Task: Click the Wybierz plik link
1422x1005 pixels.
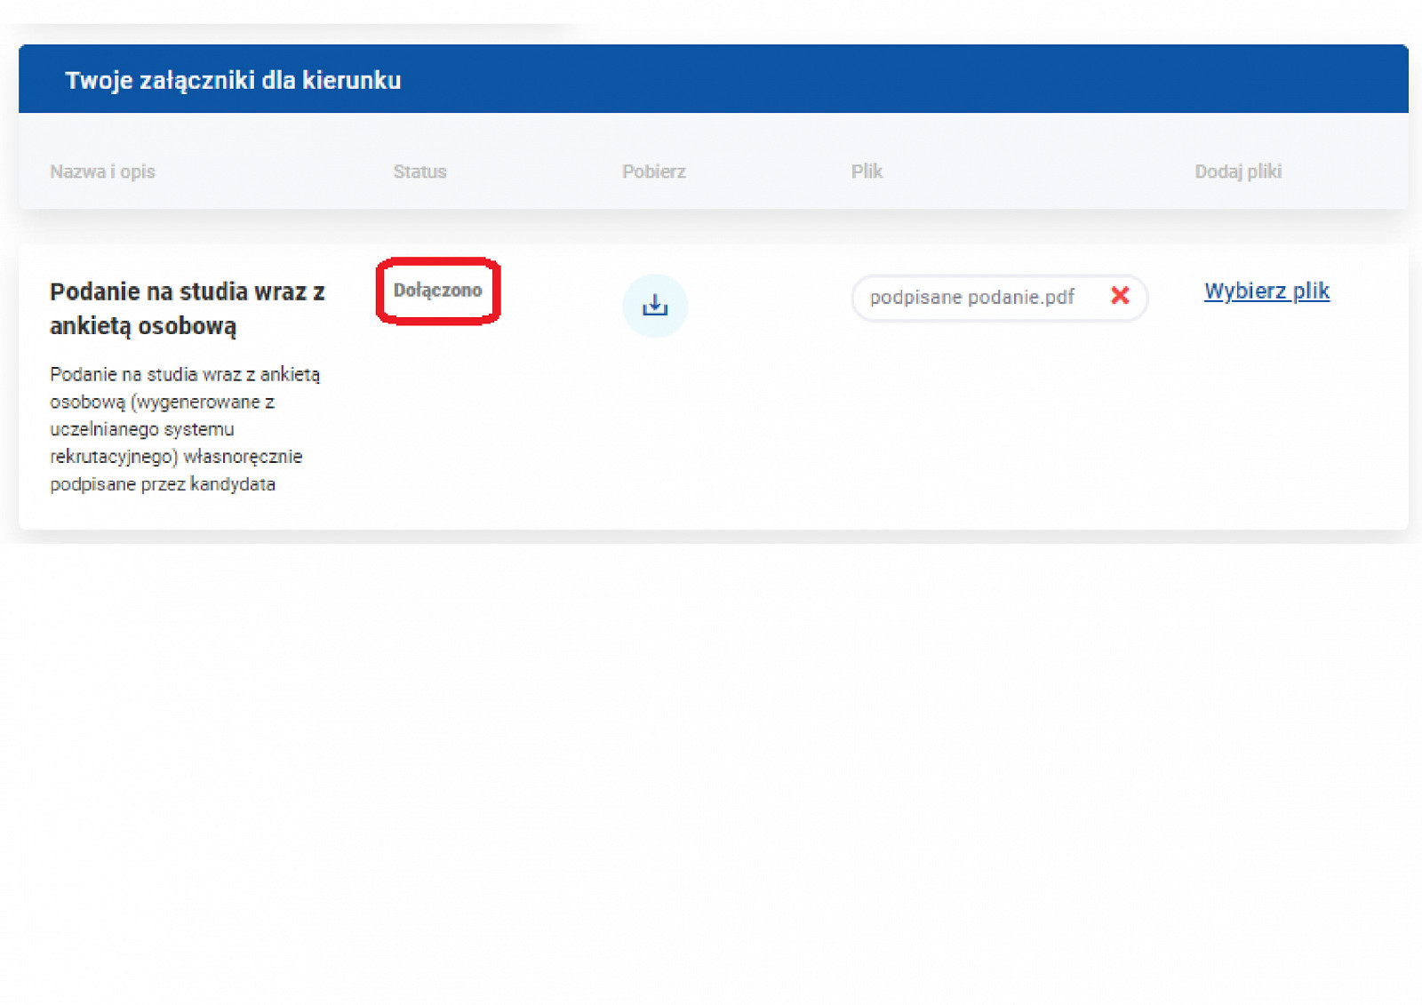Action: (x=1266, y=291)
